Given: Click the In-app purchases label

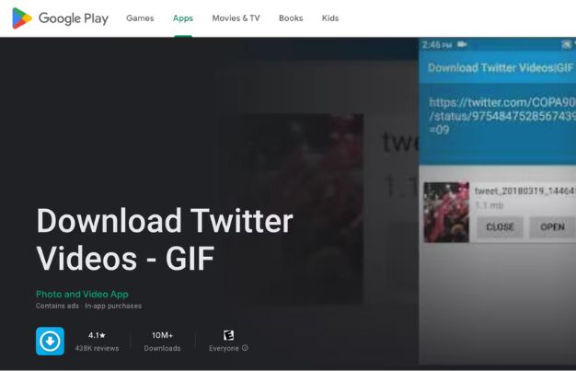Looking at the screenshot, I should (x=113, y=306).
